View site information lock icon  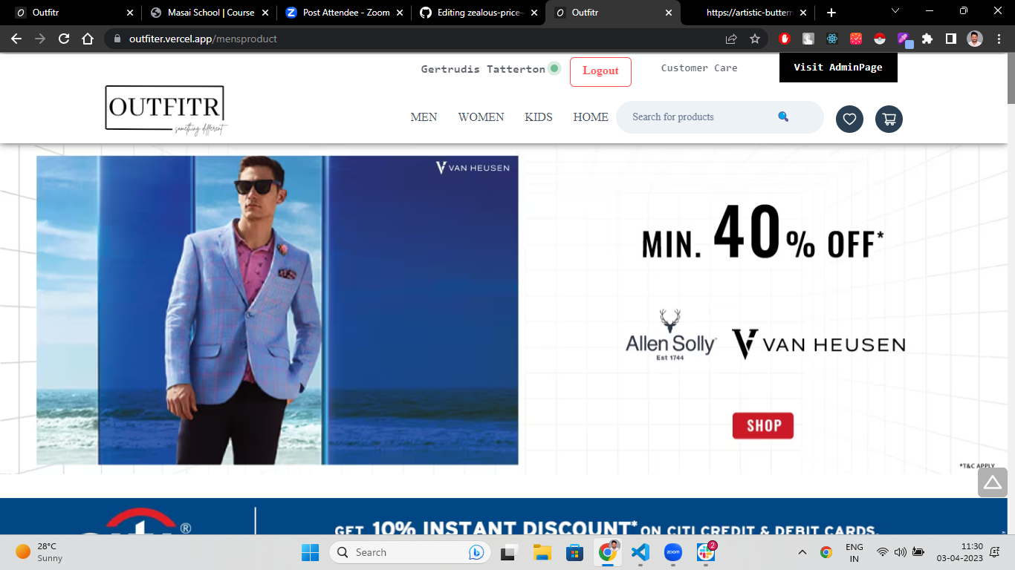pyautogui.click(x=117, y=39)
